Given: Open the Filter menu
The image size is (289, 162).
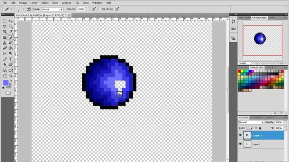Looking at the screenshot, I should pos(55,3).
